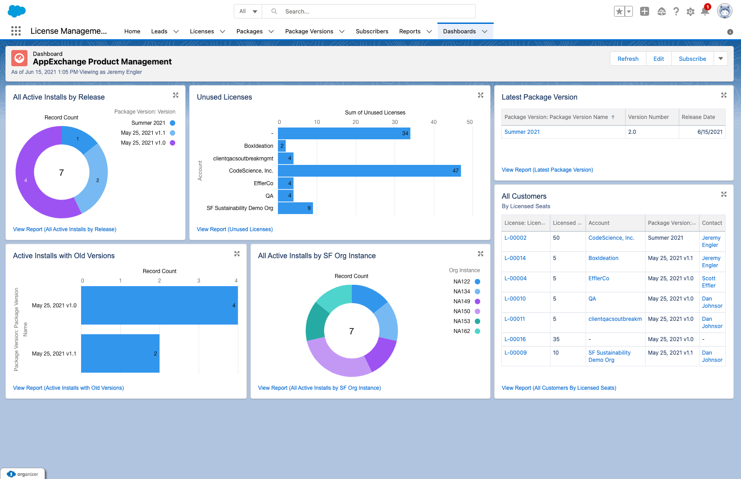Open license L-00014 link
Viewport: 741px width, 479px height.
[515, 258]
